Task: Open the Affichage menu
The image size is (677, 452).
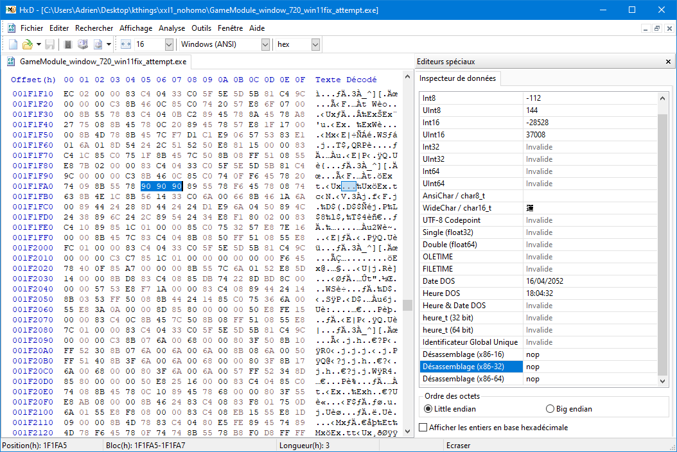Action: coord(136,28)
